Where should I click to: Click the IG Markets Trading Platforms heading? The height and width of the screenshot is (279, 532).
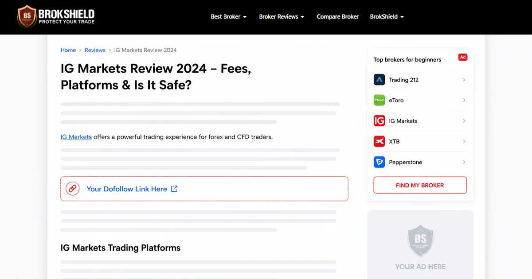pos(121,248)
